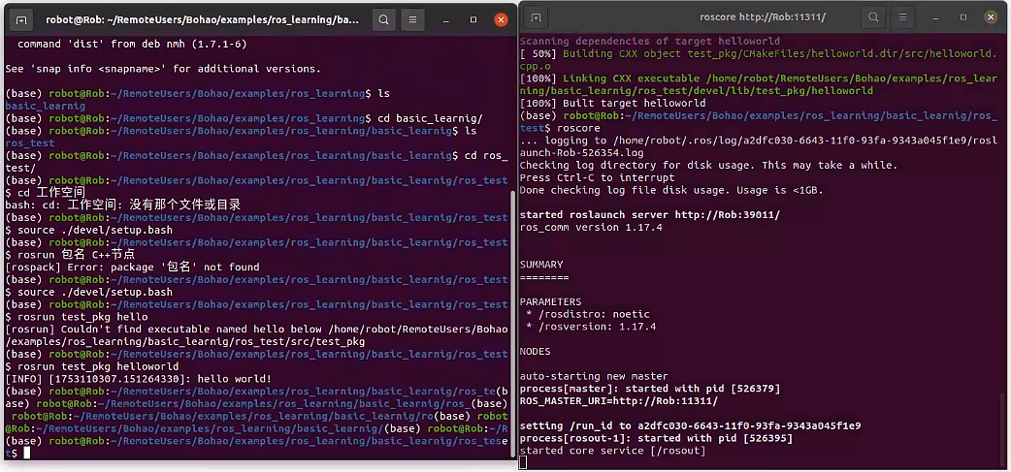Click 'basic_learnig' directory listing output
Viewport: 1011px width, 472px height.
tap(46, 106)
